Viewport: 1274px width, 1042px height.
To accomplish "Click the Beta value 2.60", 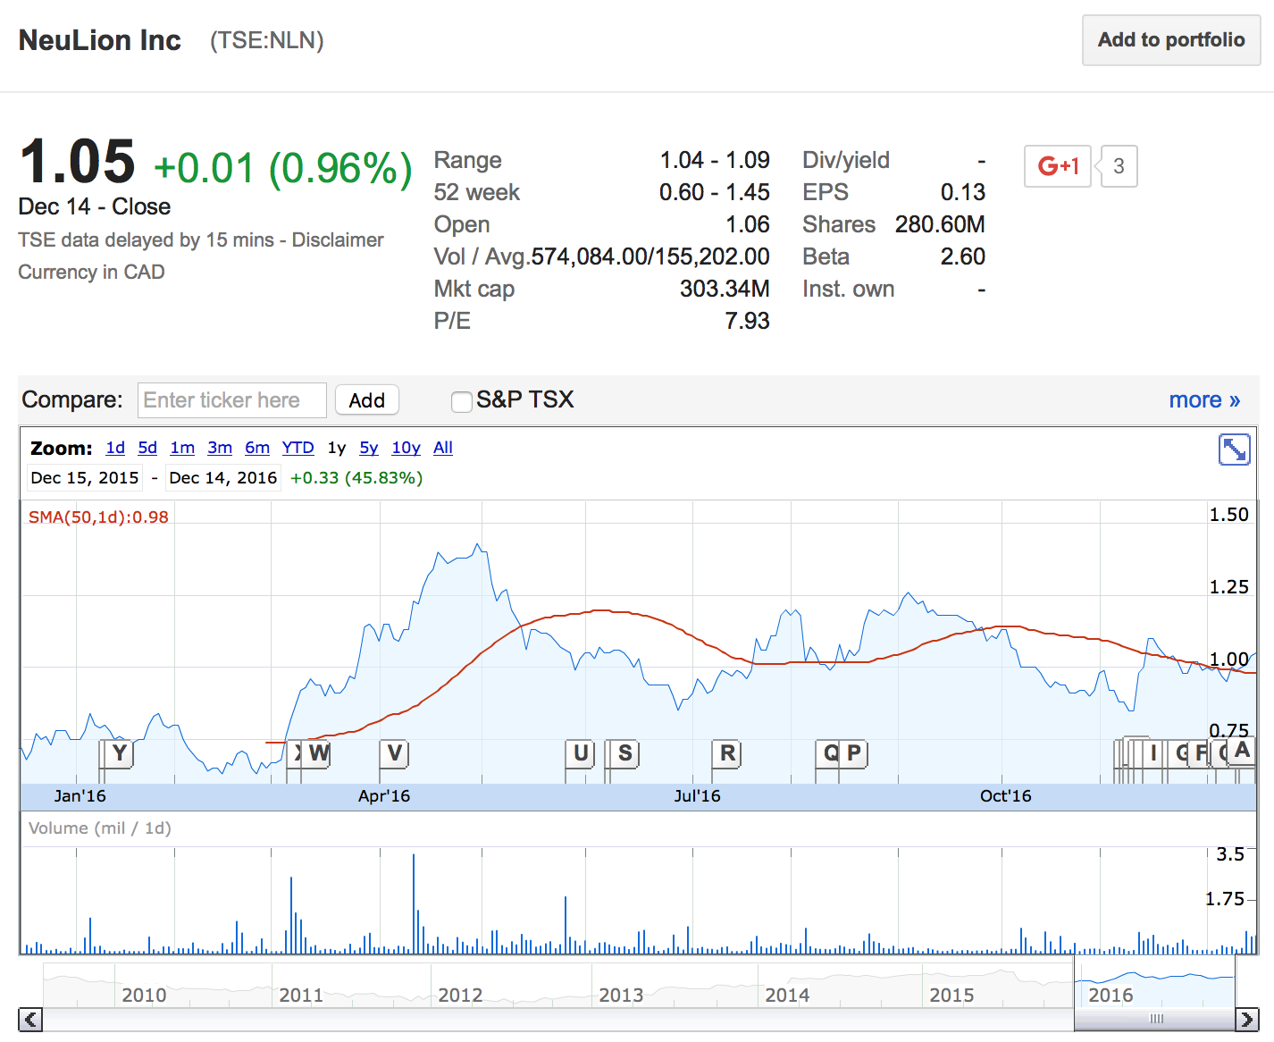I will pyautogui.click(x=963, y=256).
